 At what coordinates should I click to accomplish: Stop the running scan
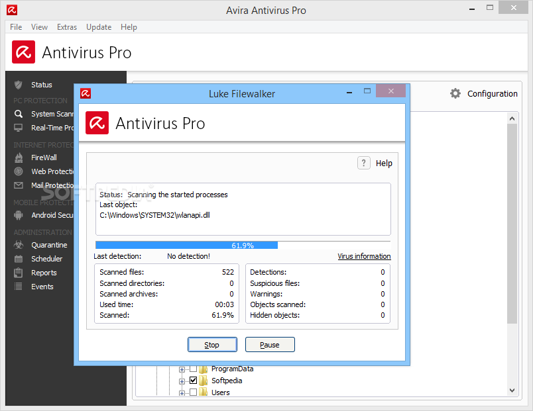click(212, 344)
